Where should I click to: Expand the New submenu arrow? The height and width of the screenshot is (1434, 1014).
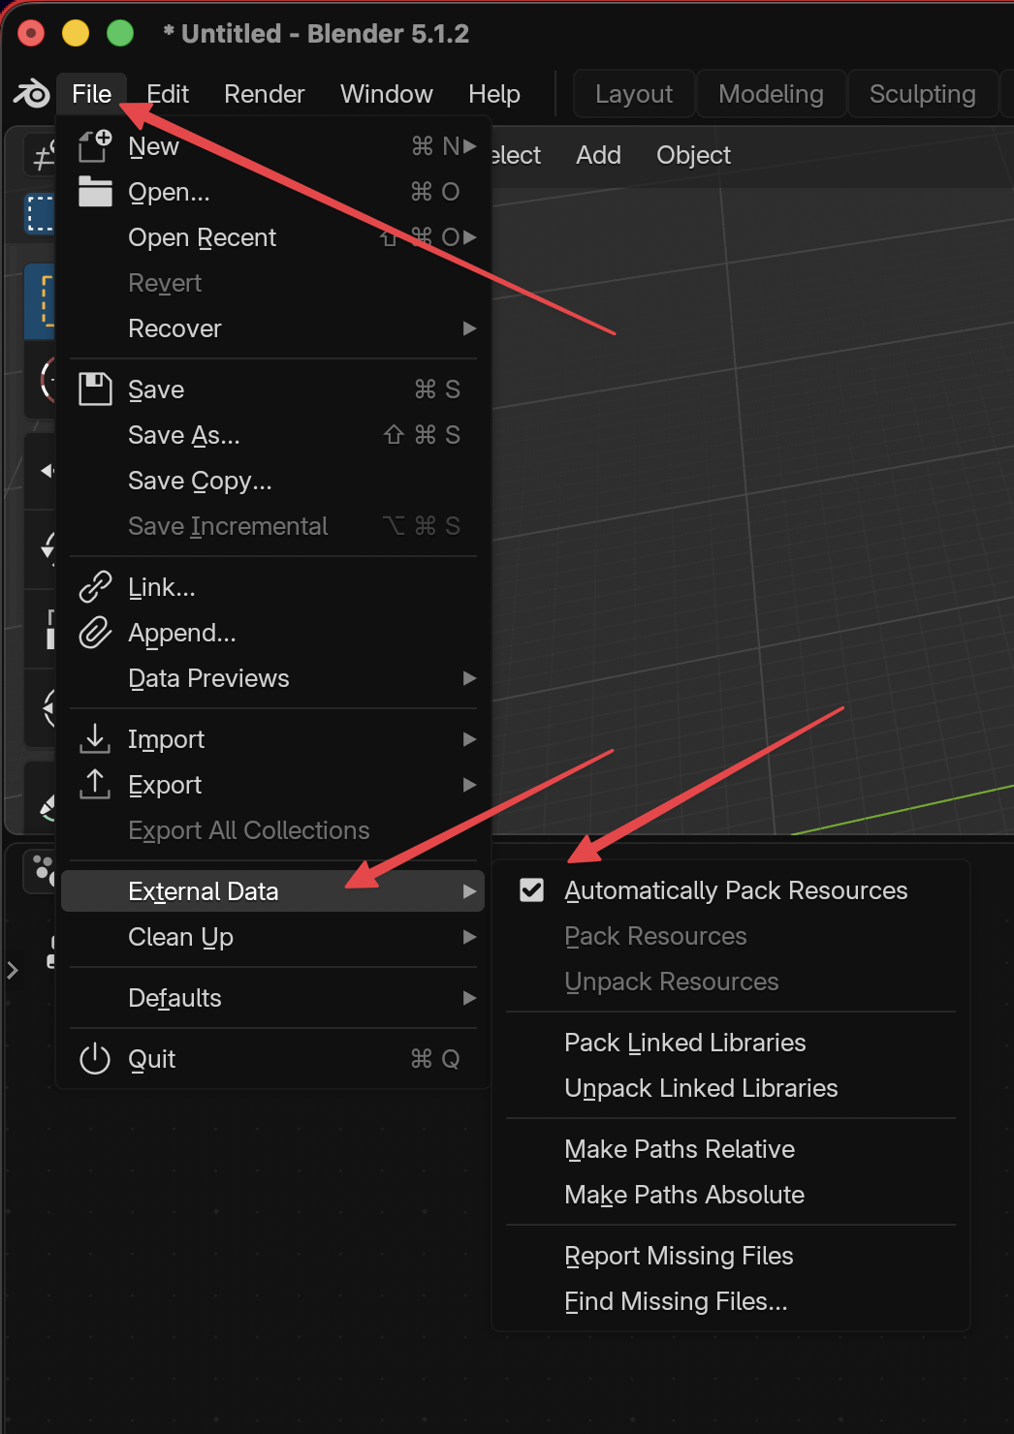click(x=470, y=146)
